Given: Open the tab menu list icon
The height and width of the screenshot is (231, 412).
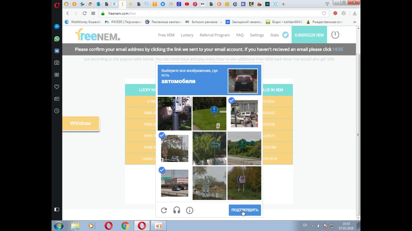Looking at the screenshot, I should 327,4.
